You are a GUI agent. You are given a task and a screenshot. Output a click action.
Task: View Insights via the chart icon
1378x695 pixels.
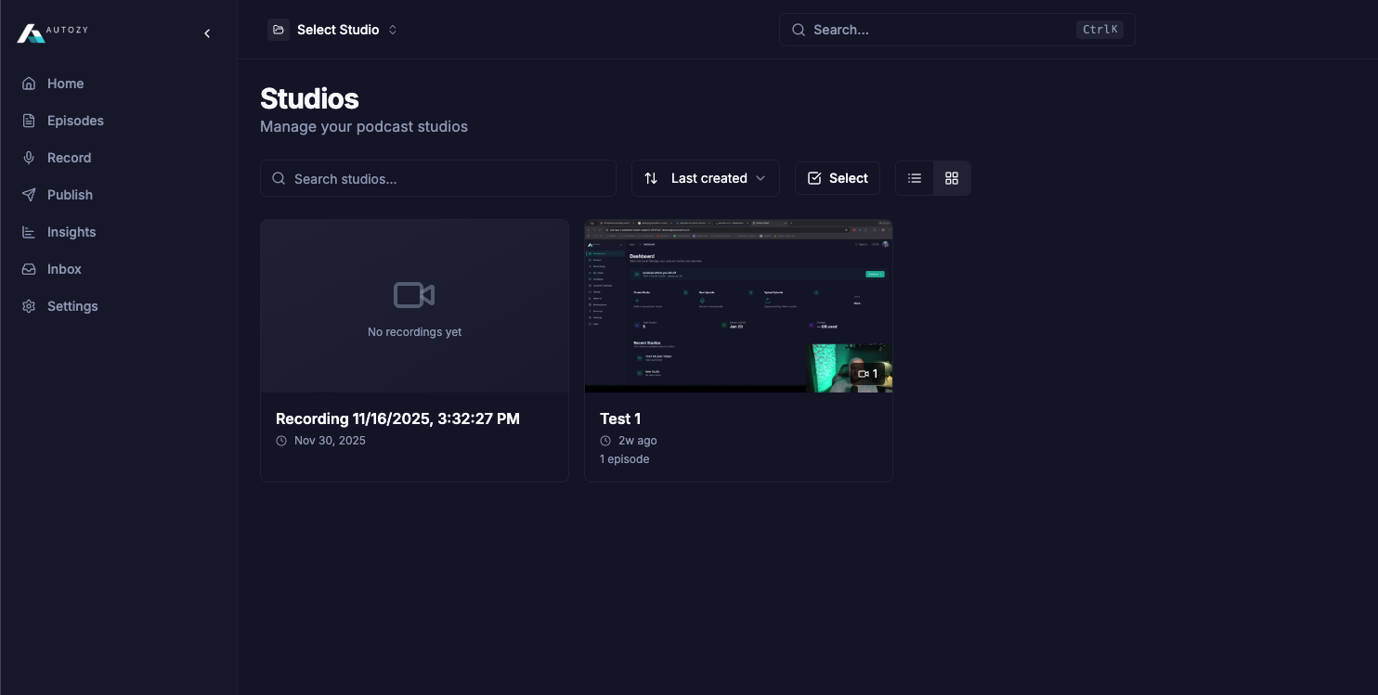29,232
